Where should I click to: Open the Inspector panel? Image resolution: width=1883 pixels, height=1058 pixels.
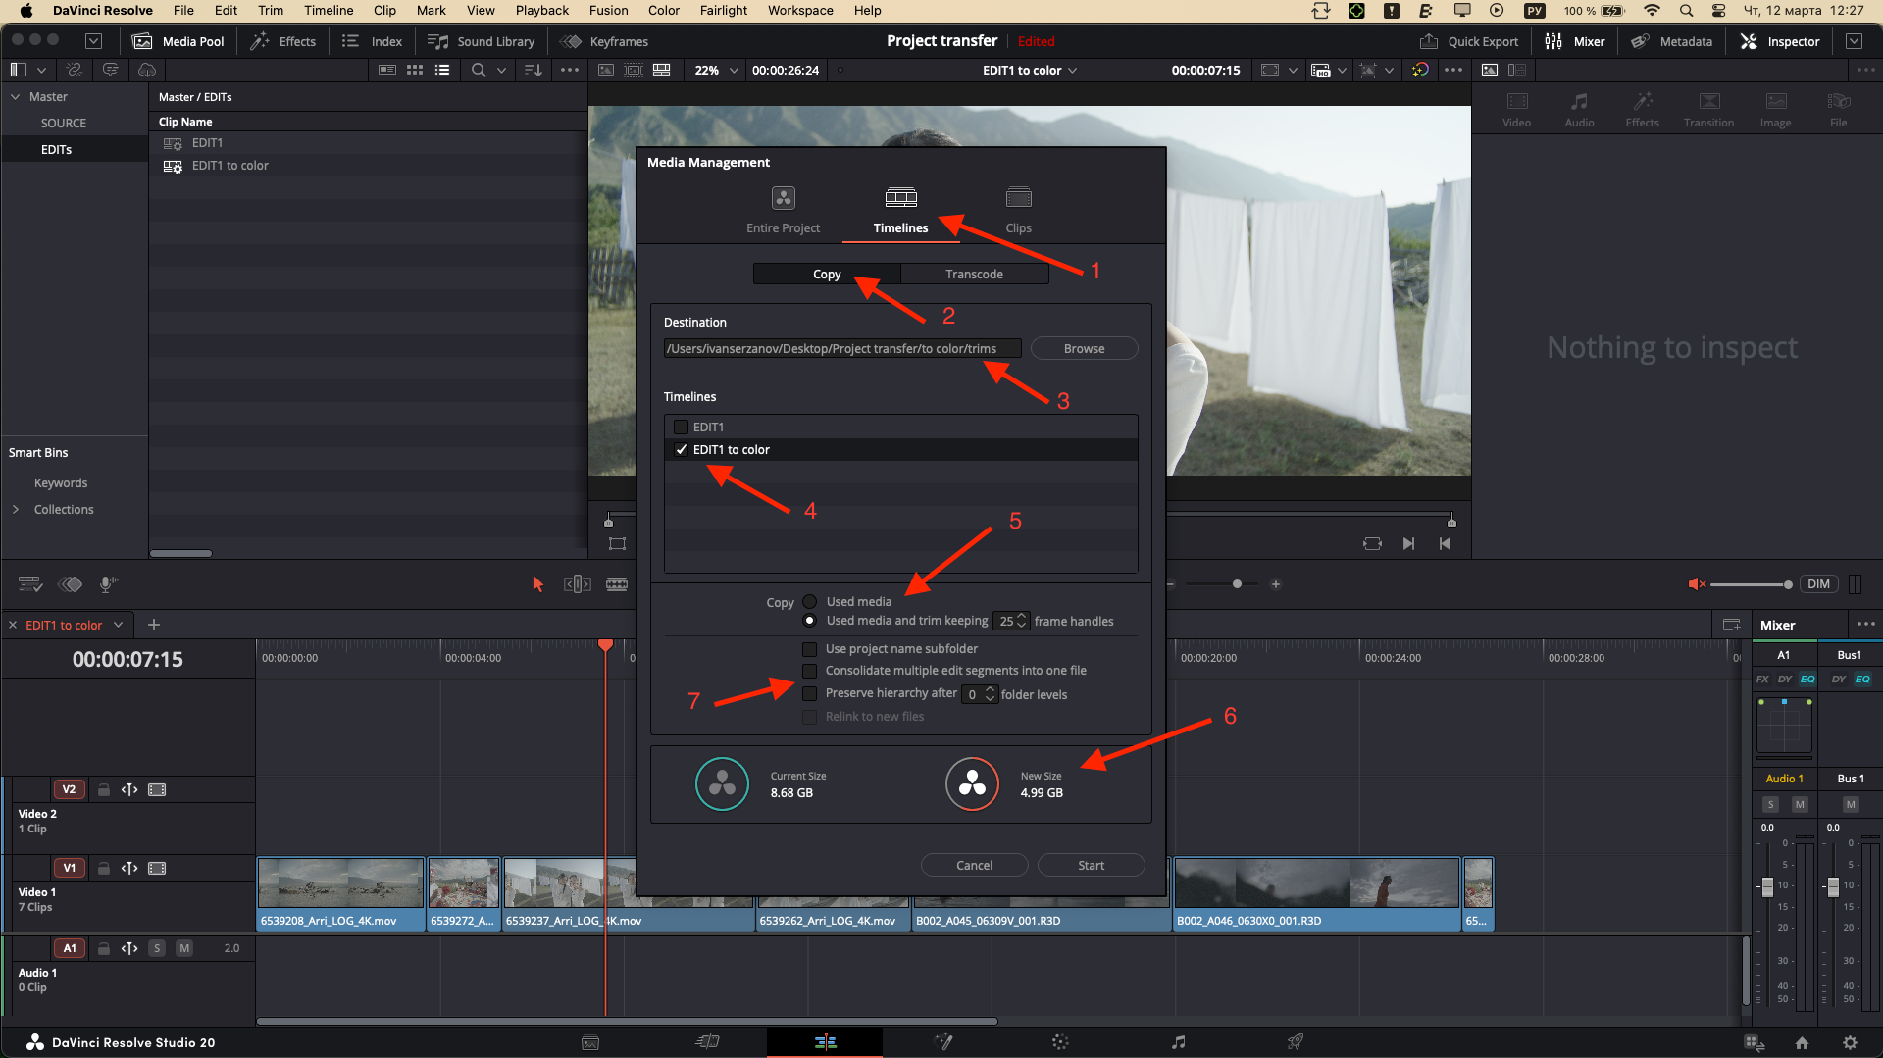click(x=1780, y=41)
